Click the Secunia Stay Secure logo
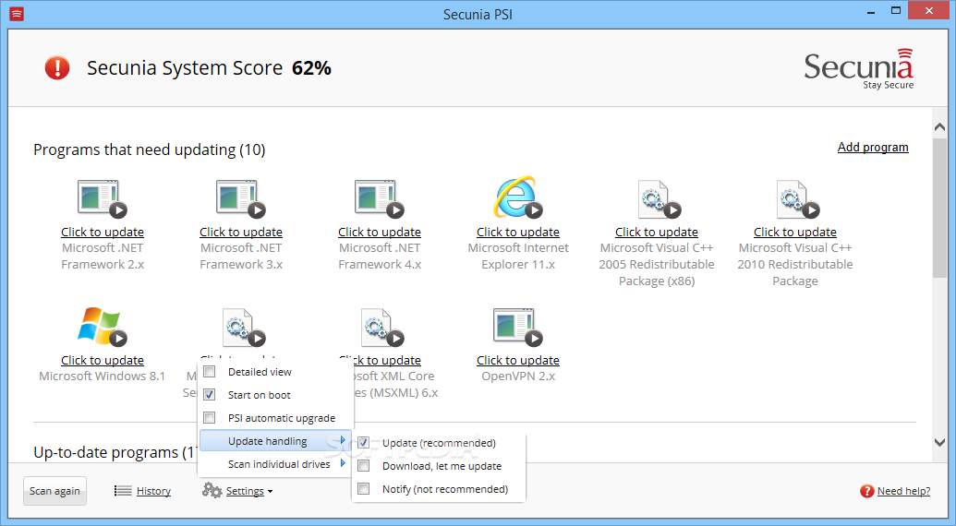Screen dimensions: 956x526 pyautogui.click(x=858, y=69)
